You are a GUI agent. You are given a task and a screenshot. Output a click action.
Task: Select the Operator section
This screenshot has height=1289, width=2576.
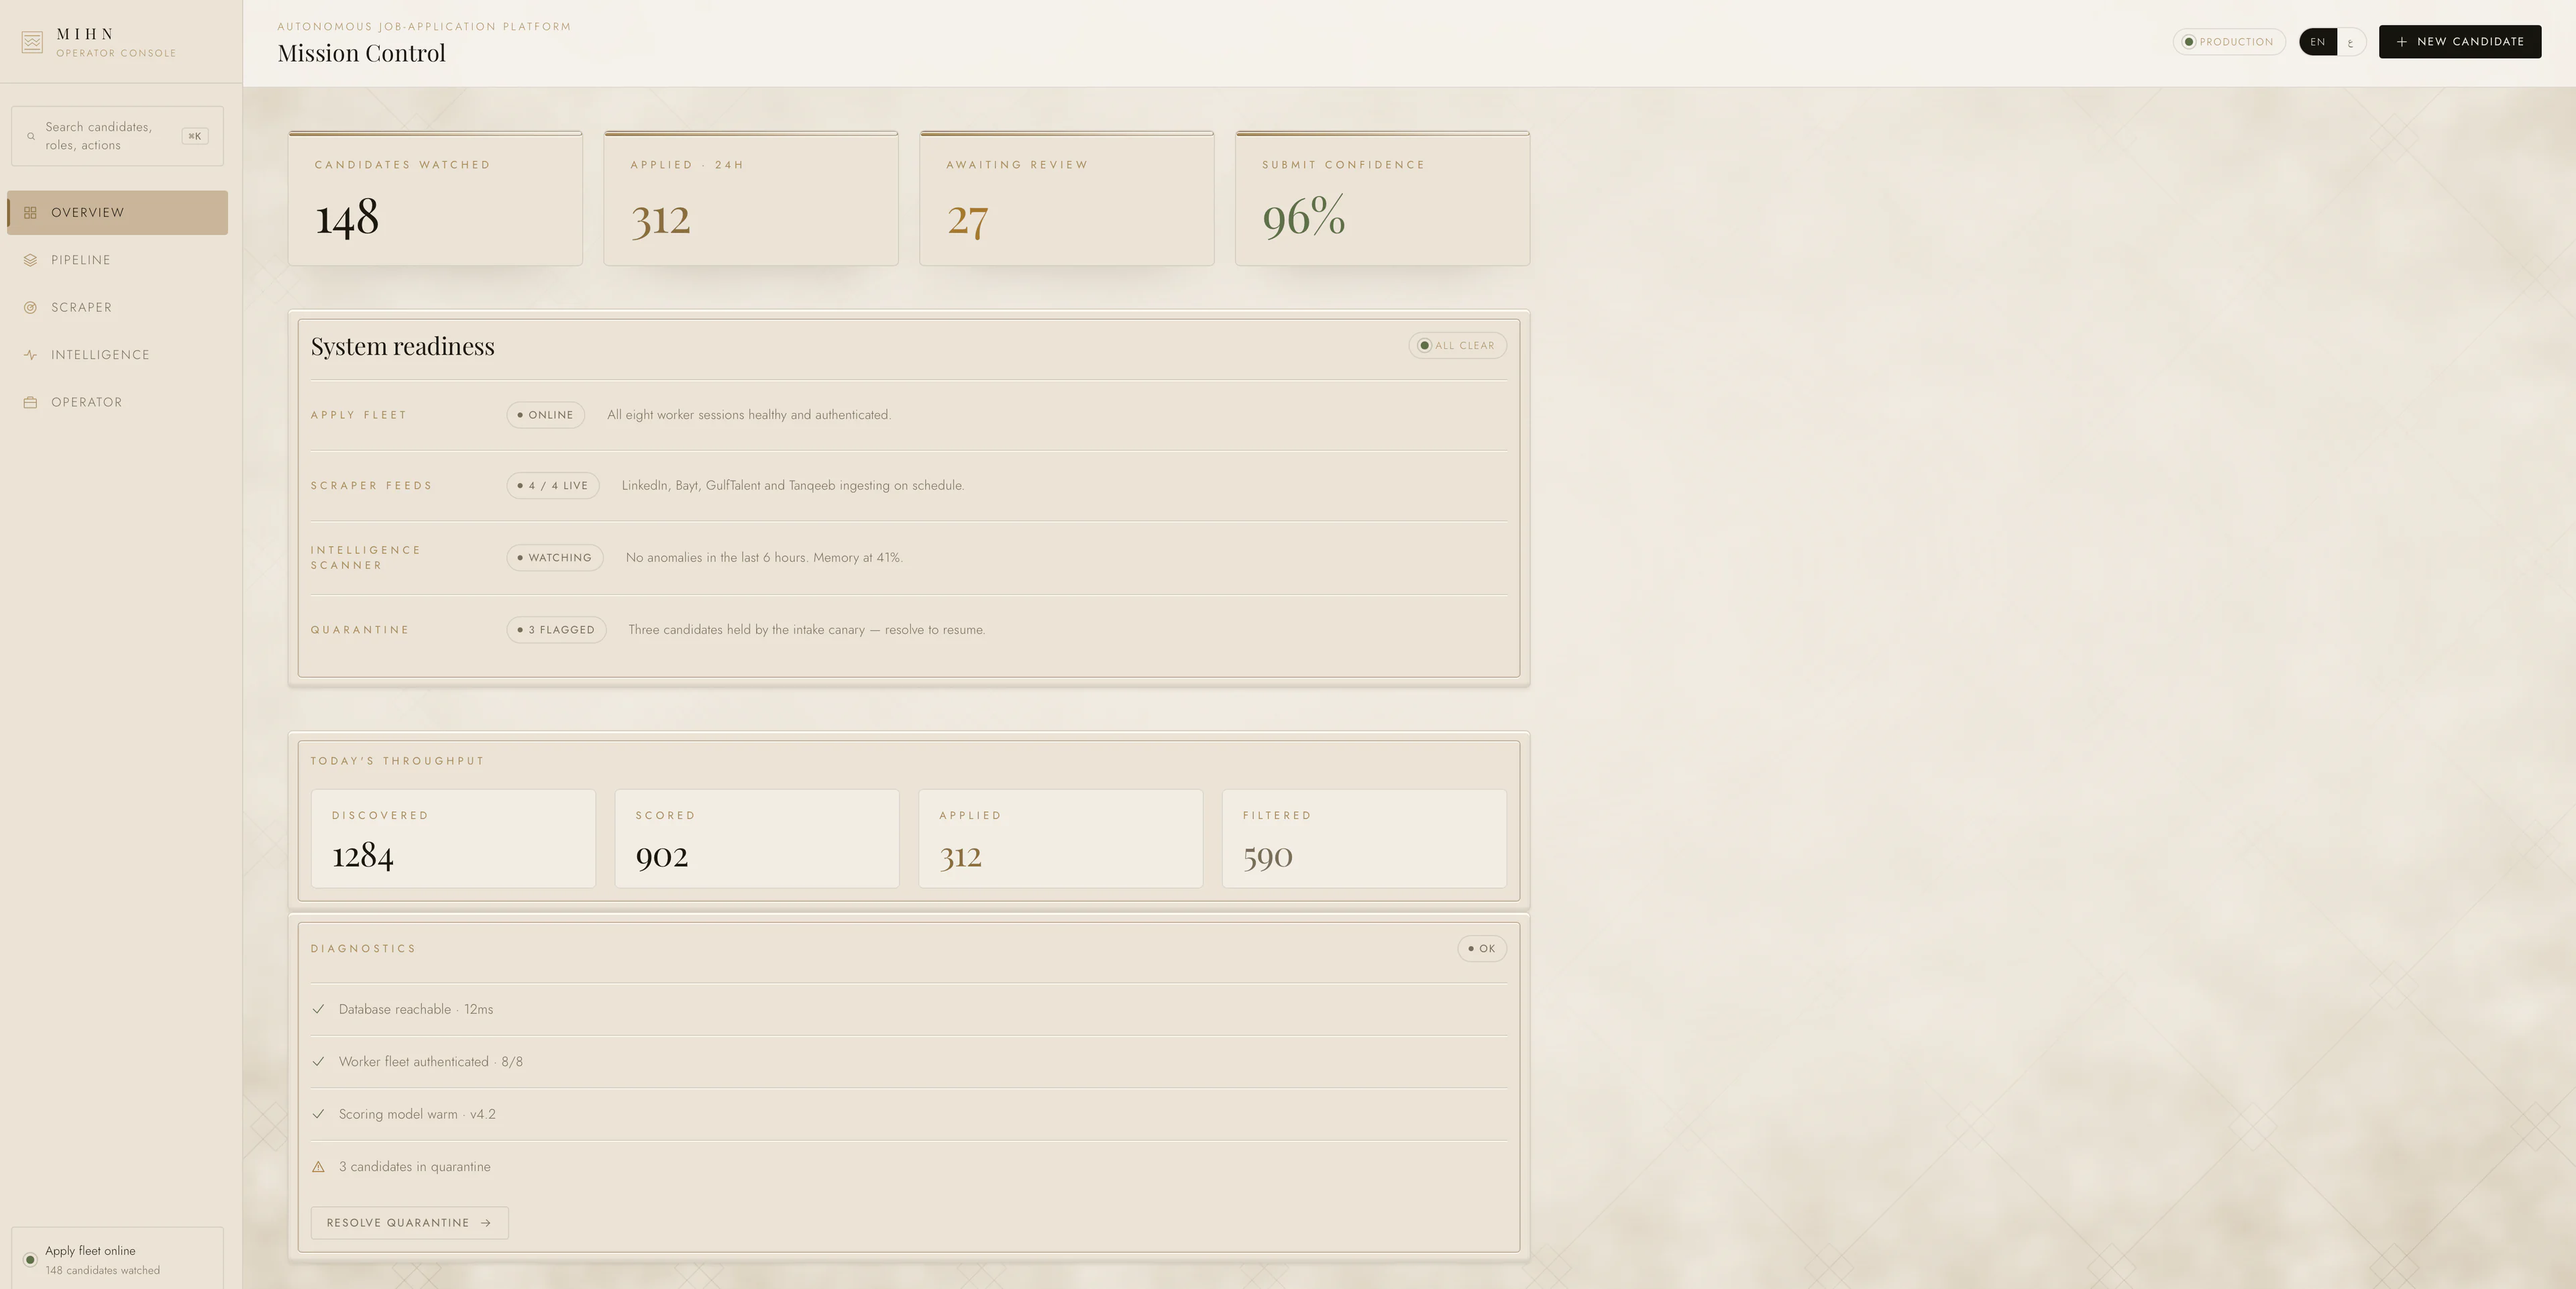coord(117,402)
